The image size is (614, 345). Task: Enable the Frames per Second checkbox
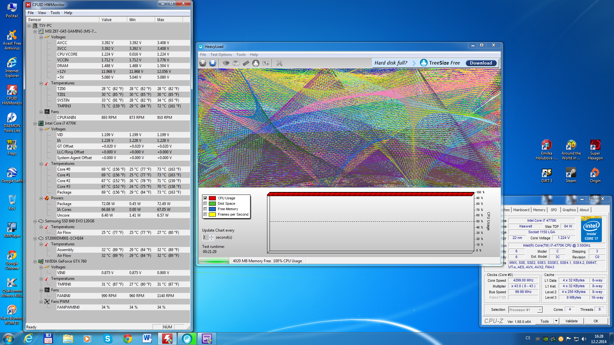pos(205,214)
